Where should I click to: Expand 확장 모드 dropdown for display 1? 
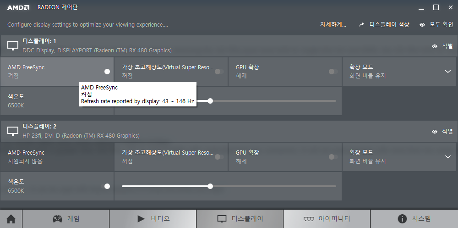(448, 72)
